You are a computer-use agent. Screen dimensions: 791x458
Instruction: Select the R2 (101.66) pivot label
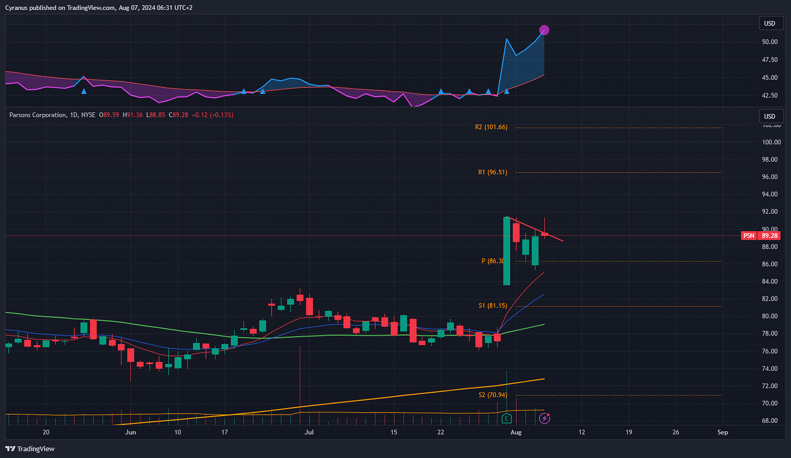click(x=491, y=127)
